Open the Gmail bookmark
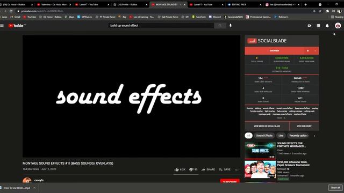The height and width of the screenshot is (193, 344). (15, 17)
